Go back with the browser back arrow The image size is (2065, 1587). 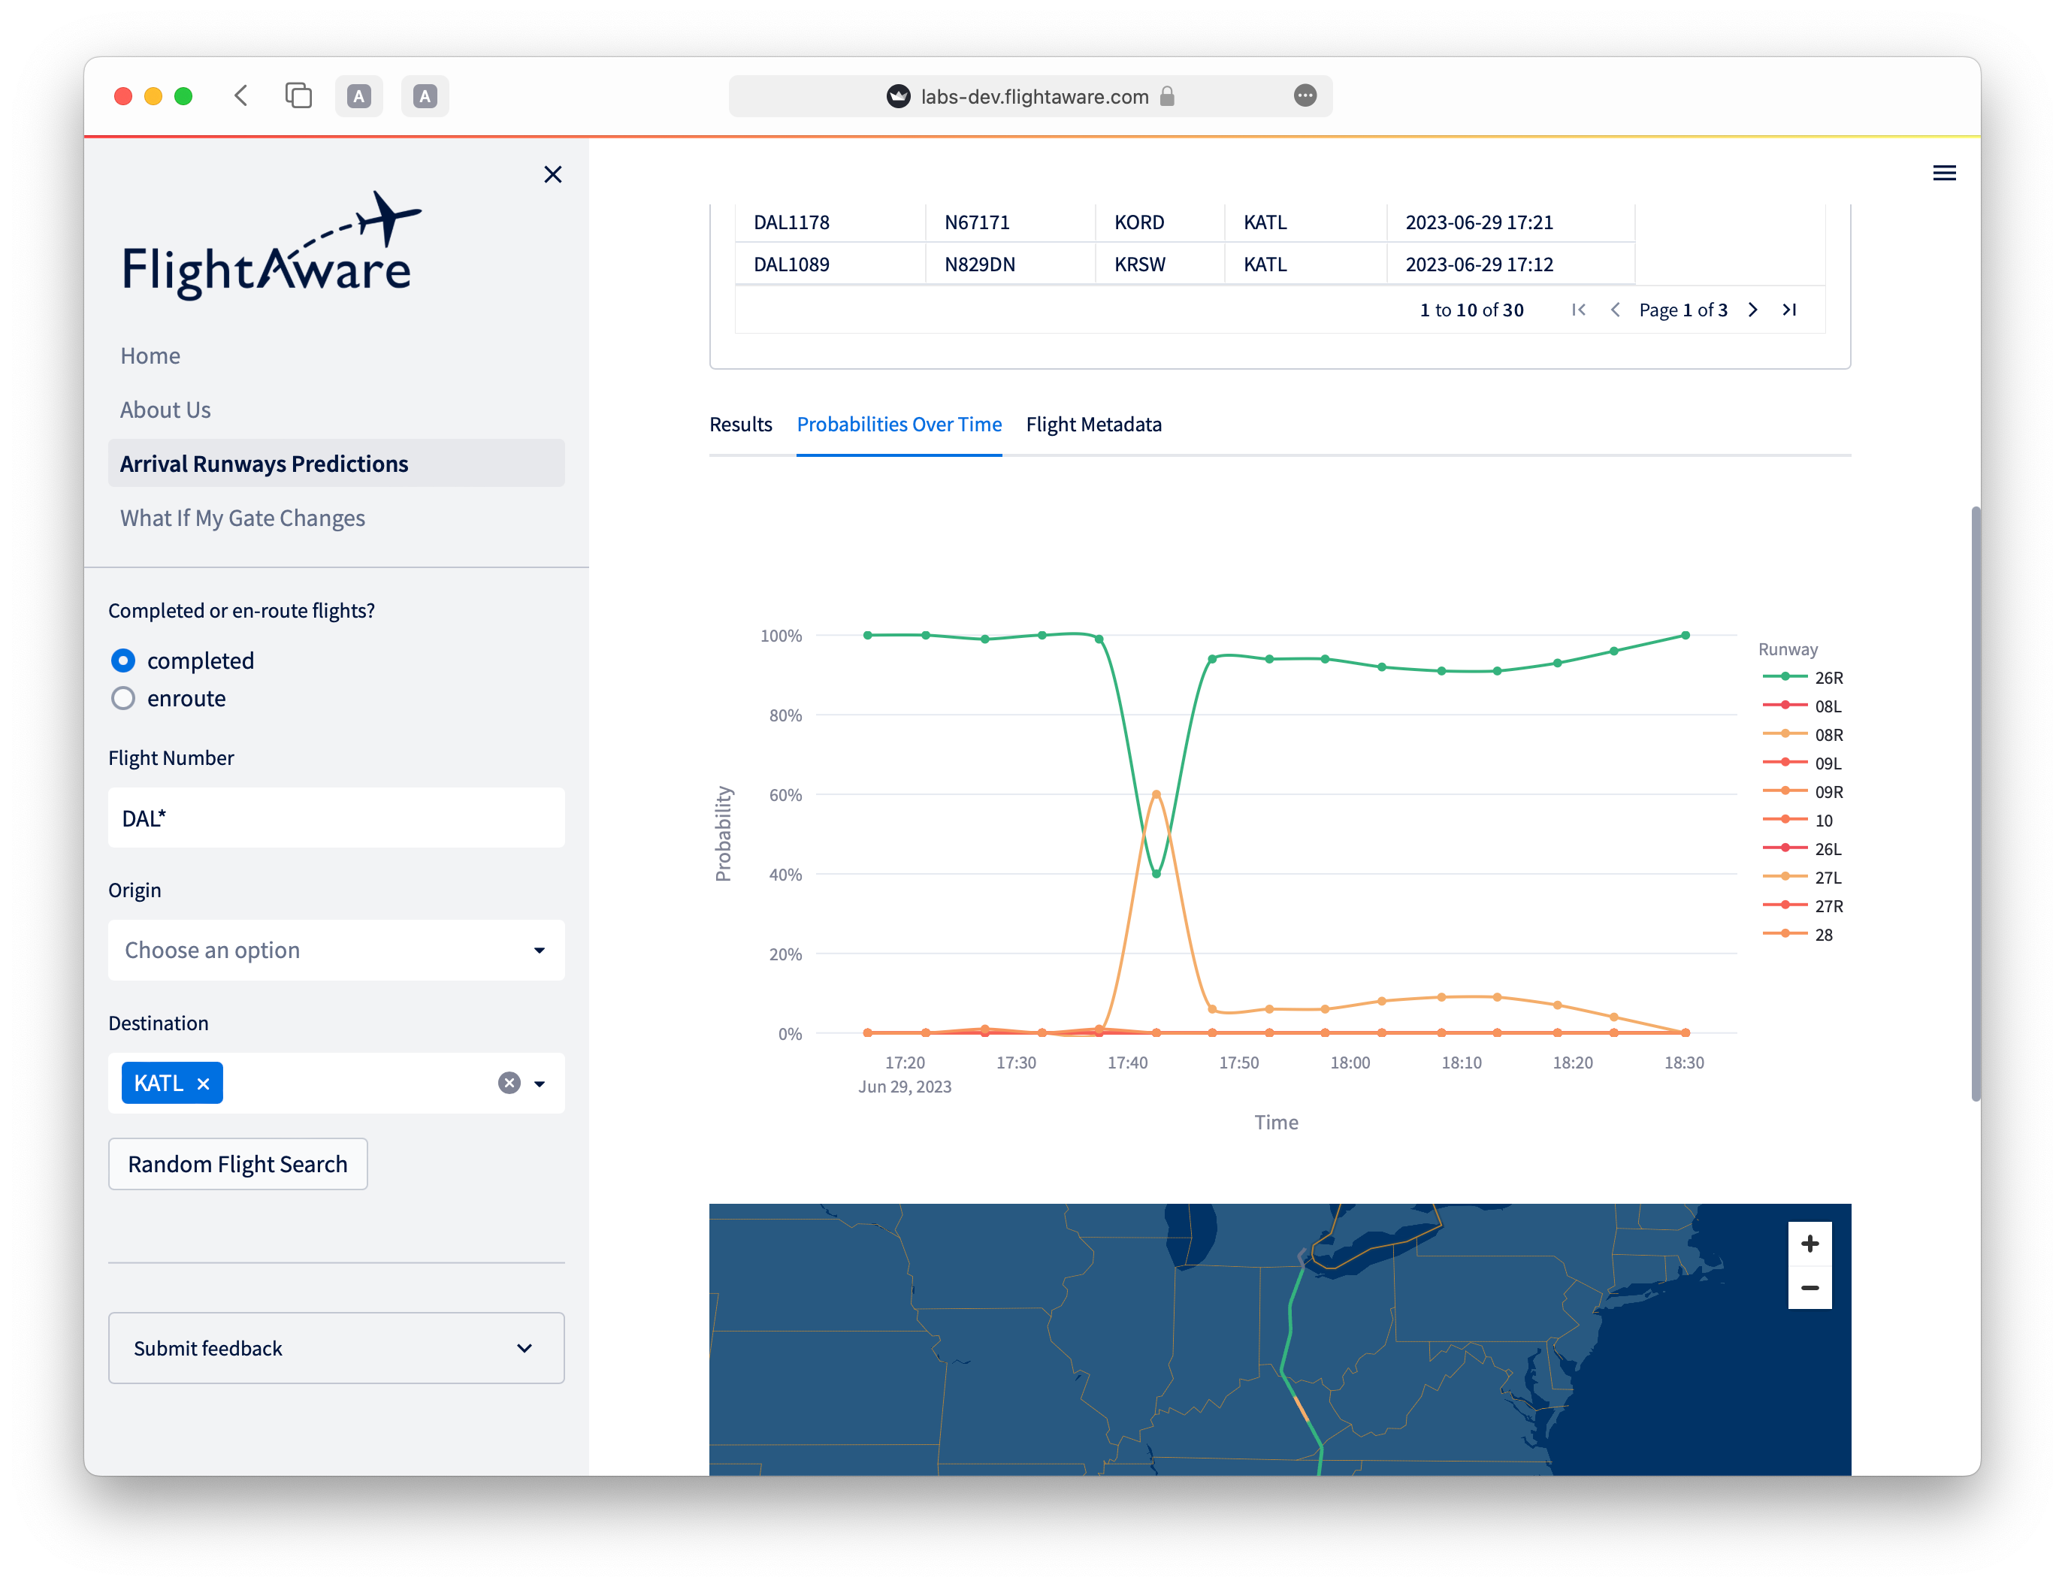pyautogui.click(x=241, y=95)
